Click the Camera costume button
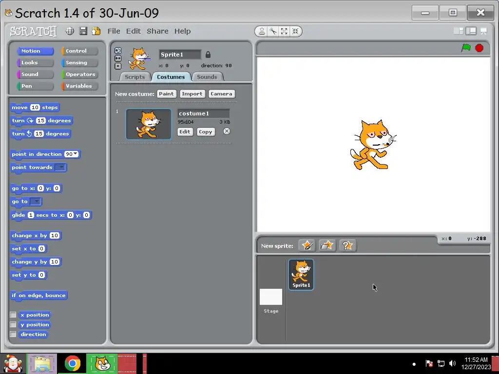Screen dimensions: 499x374 click(222, 94)
